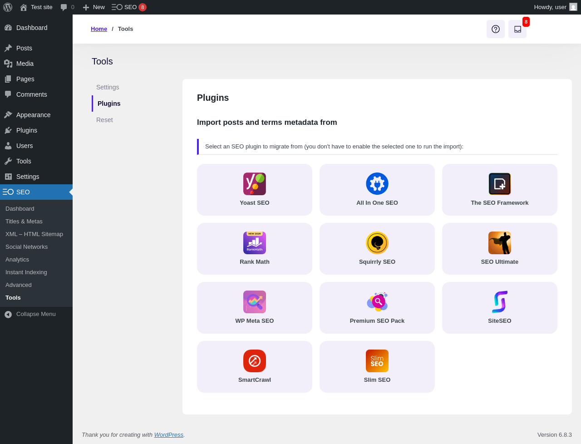This screenshot has height=444, width=581.
Task: Open Analytics submenu item
Action: coord(17,260)
